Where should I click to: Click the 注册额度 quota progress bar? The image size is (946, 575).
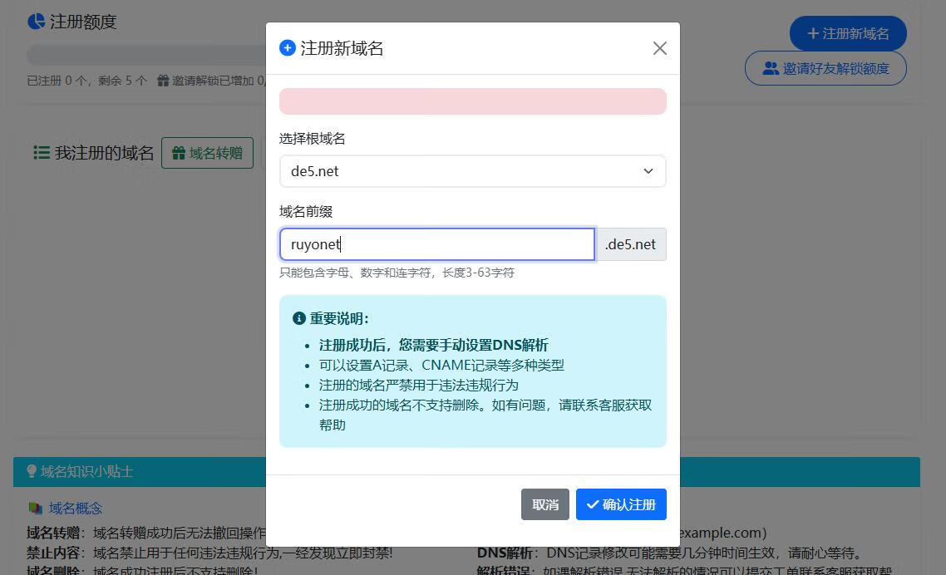click(145, 55)
